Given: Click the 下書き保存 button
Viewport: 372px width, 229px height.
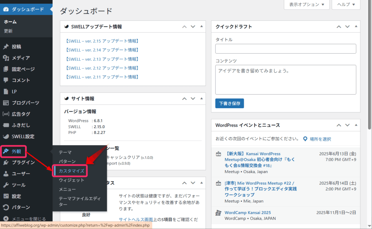Looking at the screenshot, I should click(230, 103).
